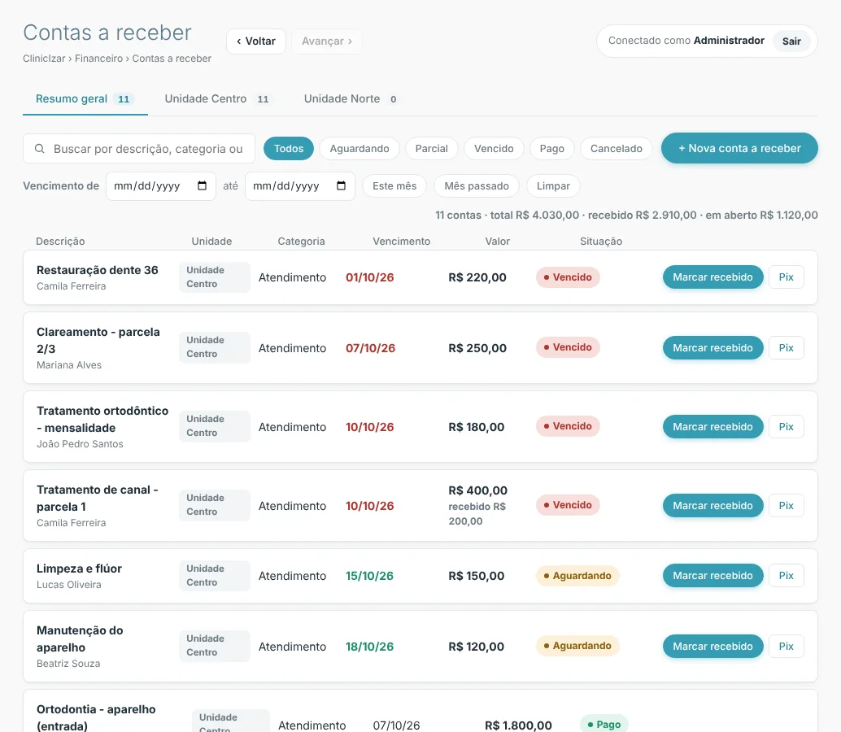Create a new conta a receber
Viewport: 841px width, 732px height.
tap(739, 148)
